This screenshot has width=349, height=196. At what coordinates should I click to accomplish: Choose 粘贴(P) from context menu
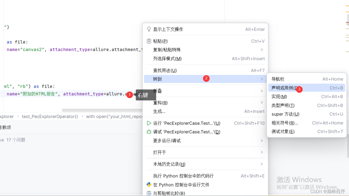205,41
